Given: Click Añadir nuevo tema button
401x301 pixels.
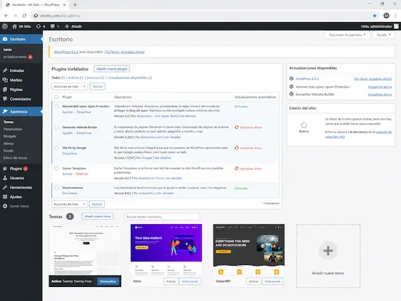Looking at the screenshot, I should [x=98, y=216].
